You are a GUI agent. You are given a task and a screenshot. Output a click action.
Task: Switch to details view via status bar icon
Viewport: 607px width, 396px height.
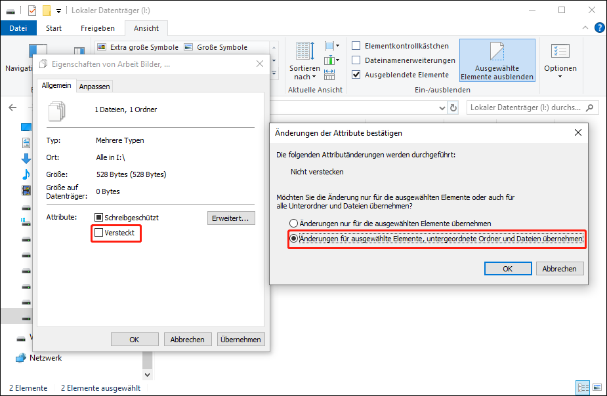coord(583,387)
